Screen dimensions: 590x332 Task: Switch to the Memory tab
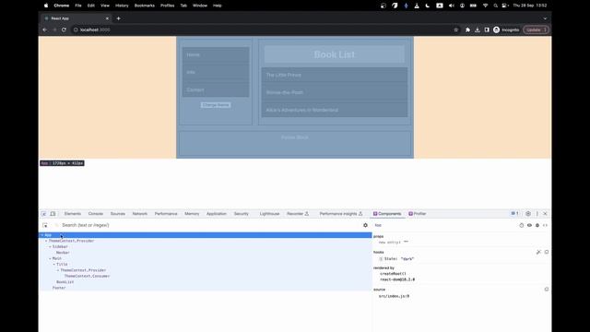tap(192, 214)
